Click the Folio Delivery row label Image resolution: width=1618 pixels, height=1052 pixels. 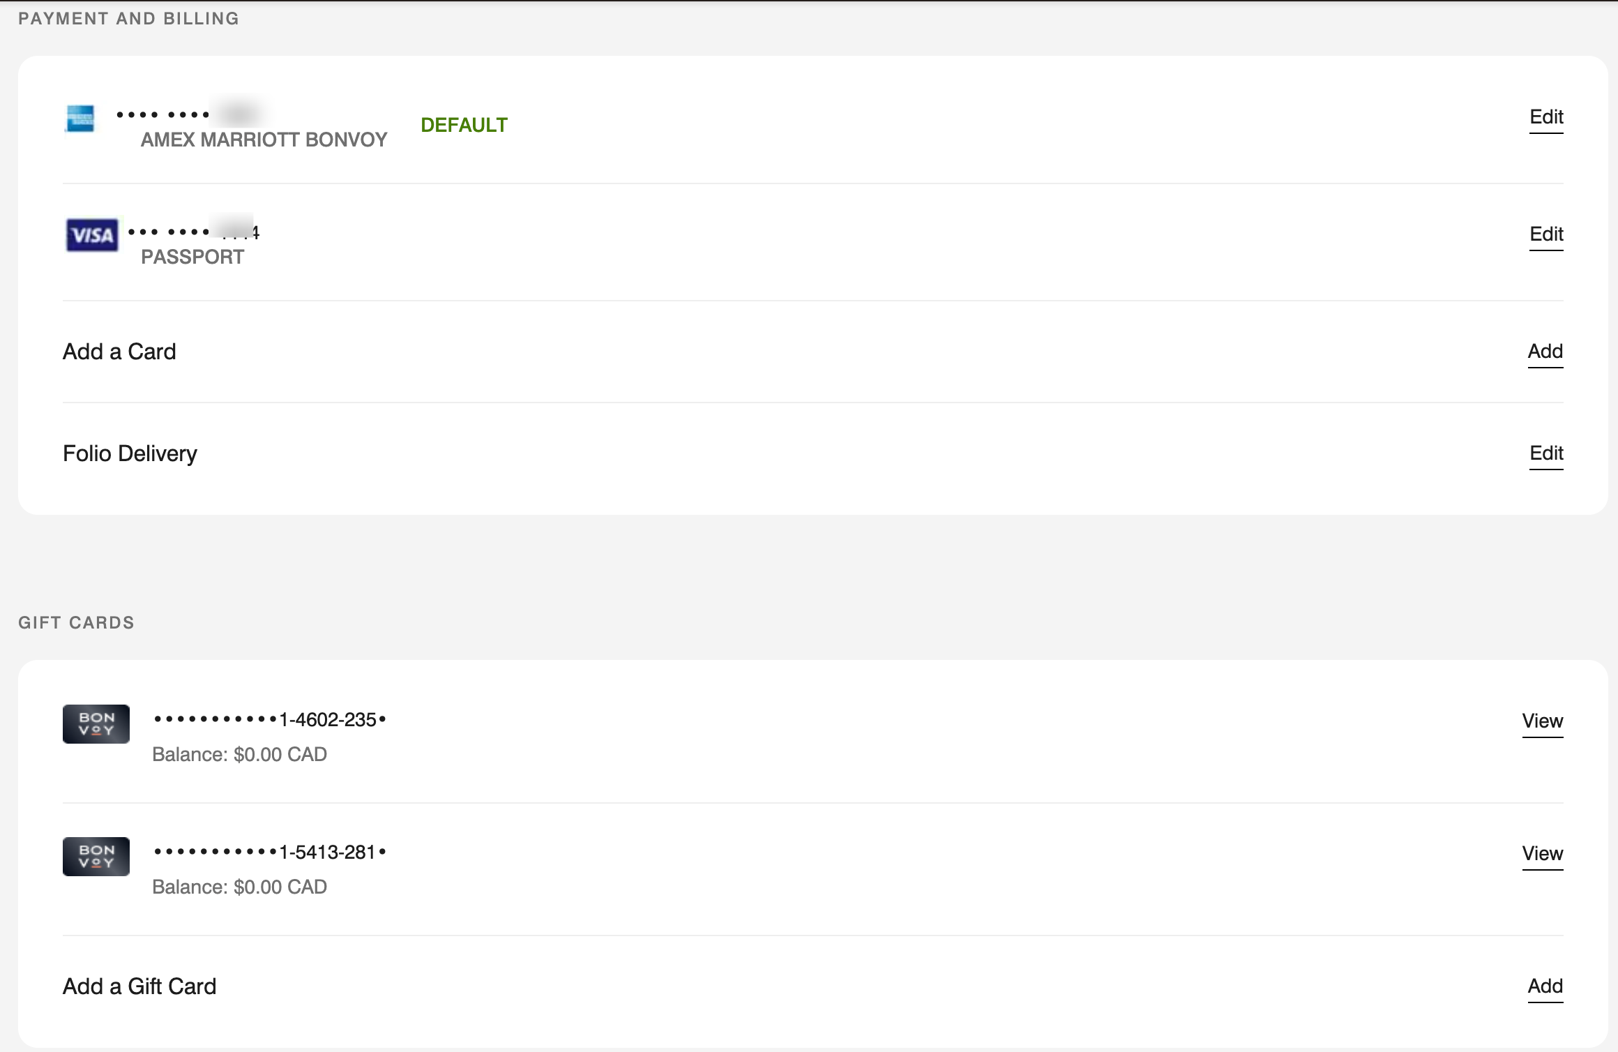[130, 453]
